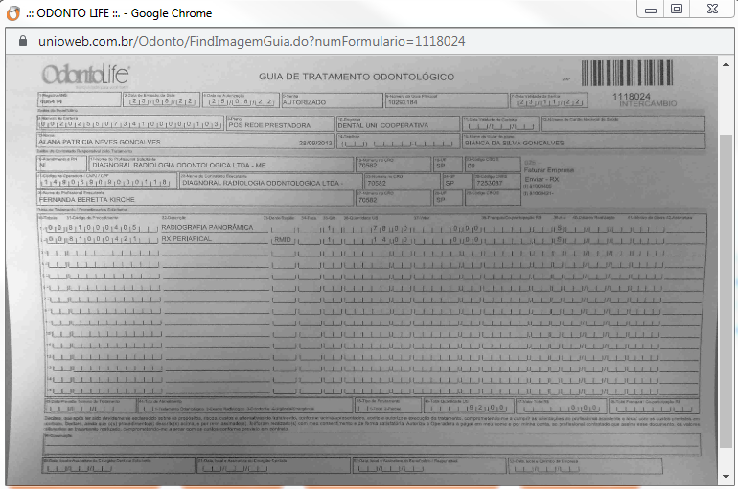Click the guide number 1118024 under barcode
Screen dimensions: 738x489
tap(632, 96)
